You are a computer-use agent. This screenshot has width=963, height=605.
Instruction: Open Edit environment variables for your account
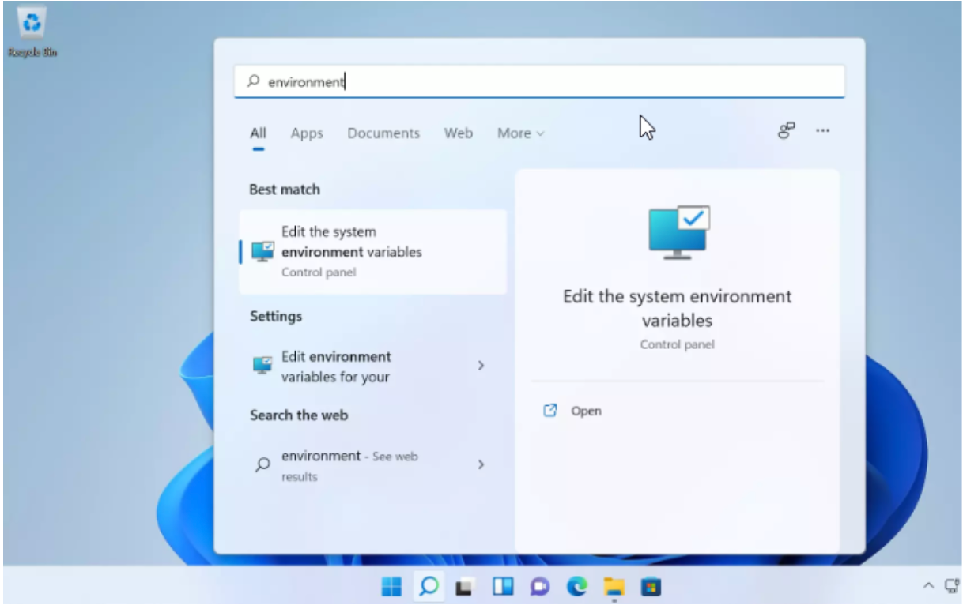372,366
